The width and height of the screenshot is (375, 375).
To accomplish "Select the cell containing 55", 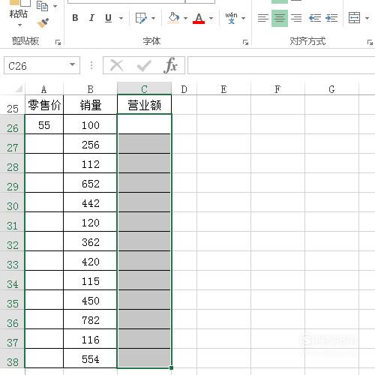I will 44,124.
